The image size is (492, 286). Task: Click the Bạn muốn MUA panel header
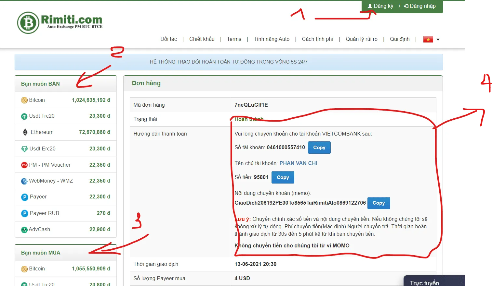click(66, 253)
